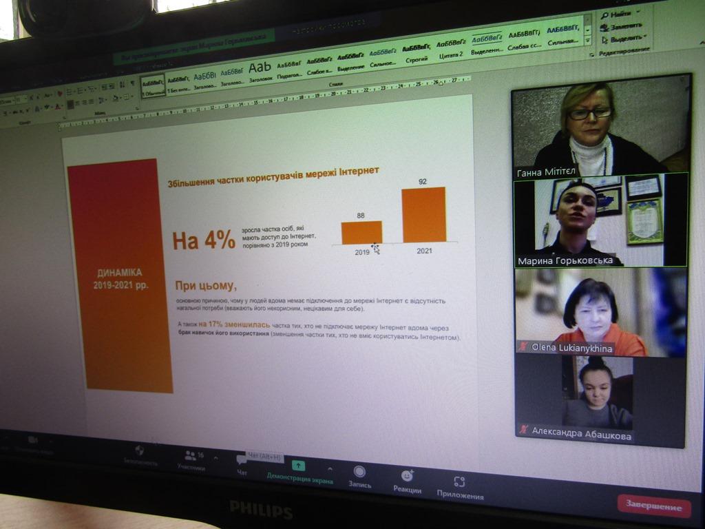The width and height of the screenshot is (705, 529).
Task: Click the red font color icon
Action: coord(58,107)
